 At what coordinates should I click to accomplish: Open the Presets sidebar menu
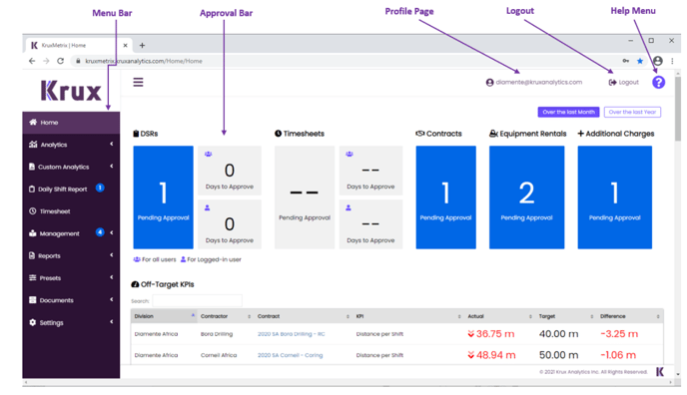(71, 278)
